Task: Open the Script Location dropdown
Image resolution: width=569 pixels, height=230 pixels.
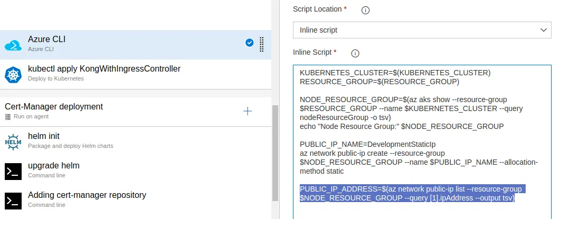Action: (422, 30)
